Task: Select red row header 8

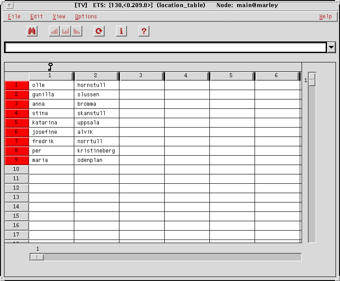Action: tap(17, 151)
